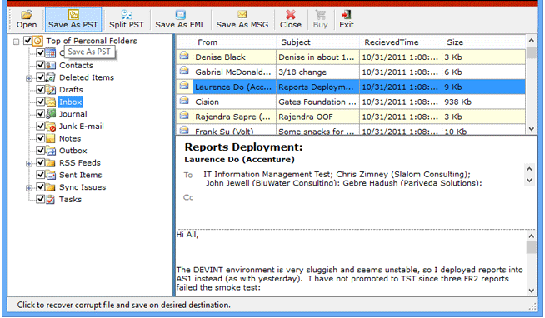Viewport: 545px width, 318px height.
Task: Click the Junk E-mail folder icon
Action: point(50,126)
